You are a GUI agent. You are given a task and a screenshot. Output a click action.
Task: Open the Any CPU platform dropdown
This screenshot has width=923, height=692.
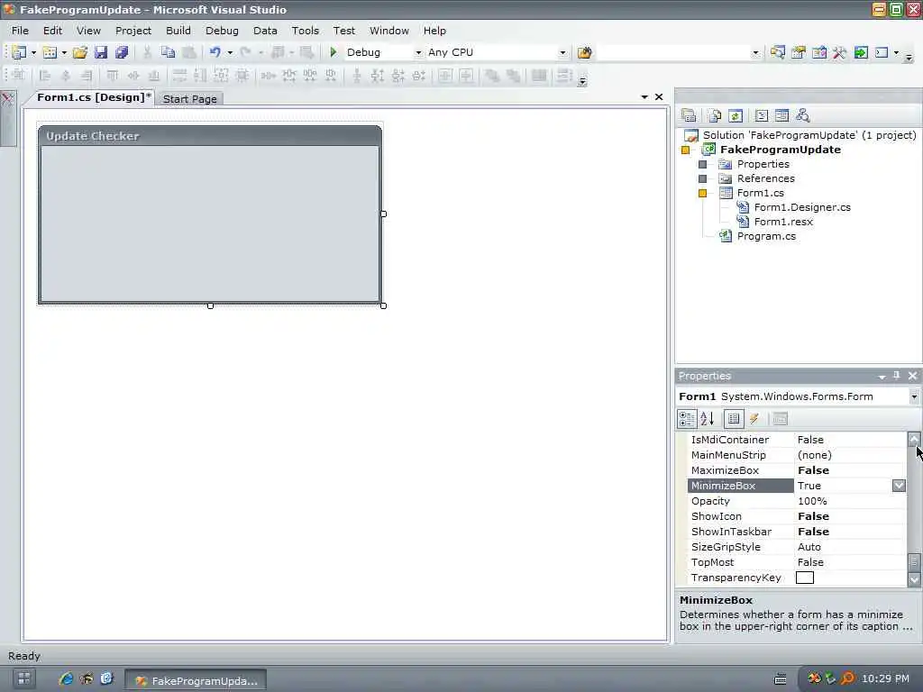[562, 52]
